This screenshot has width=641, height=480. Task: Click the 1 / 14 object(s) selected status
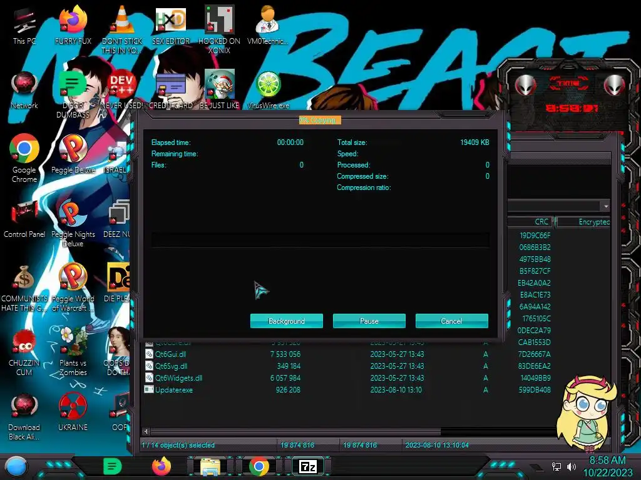[178, 445]
